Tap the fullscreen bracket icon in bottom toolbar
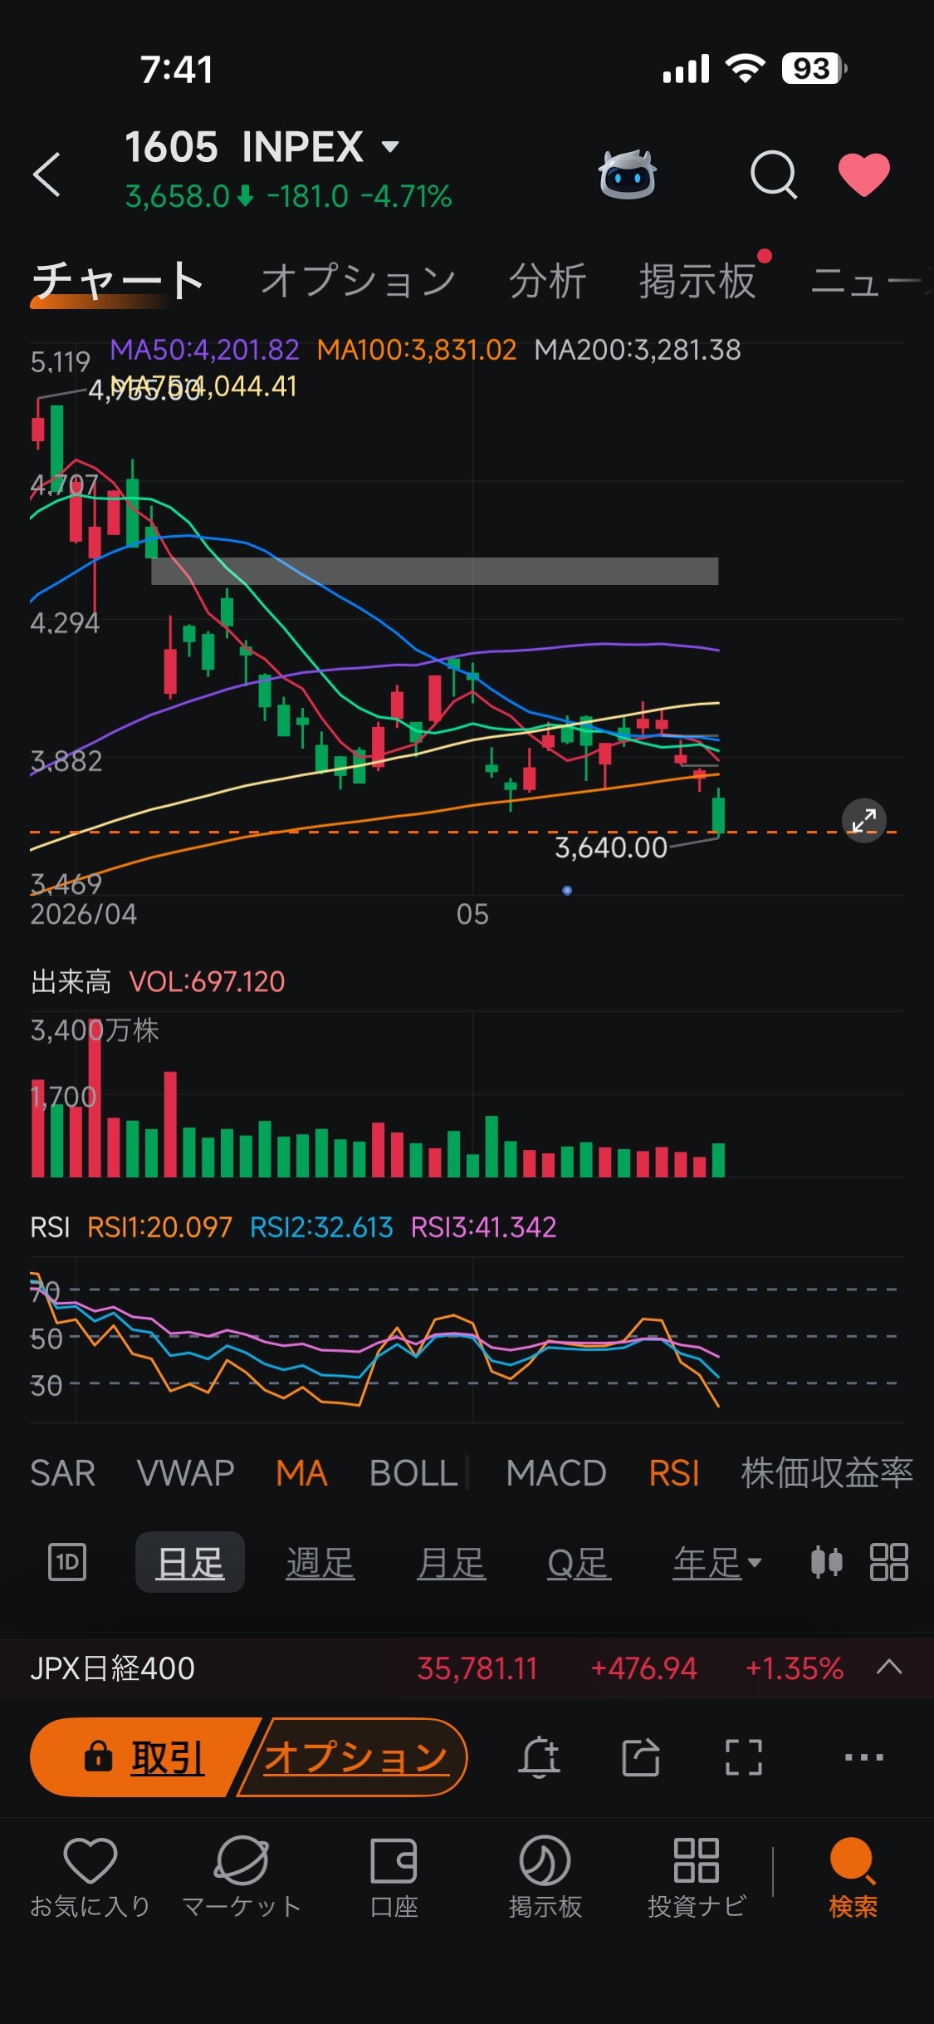This screenshot has width=934, height=2024. [743, 1757]
